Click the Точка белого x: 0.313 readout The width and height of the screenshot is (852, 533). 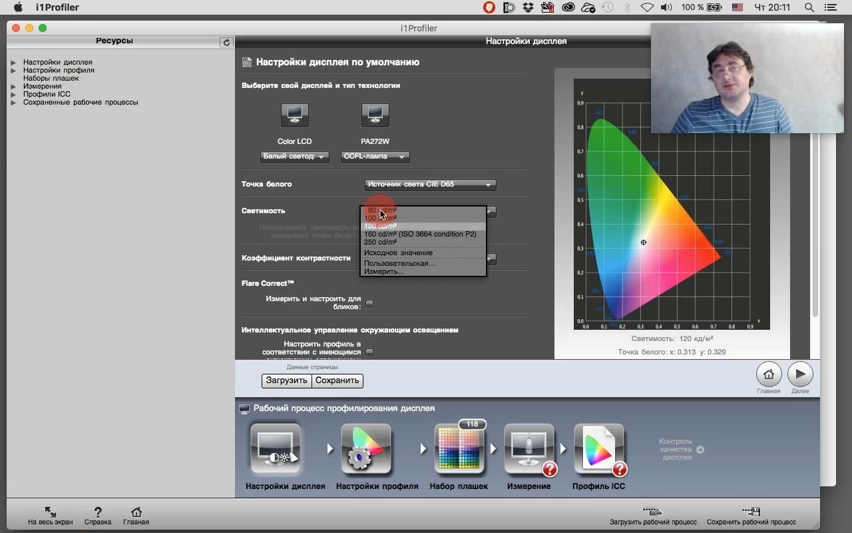tap(672, 352)
